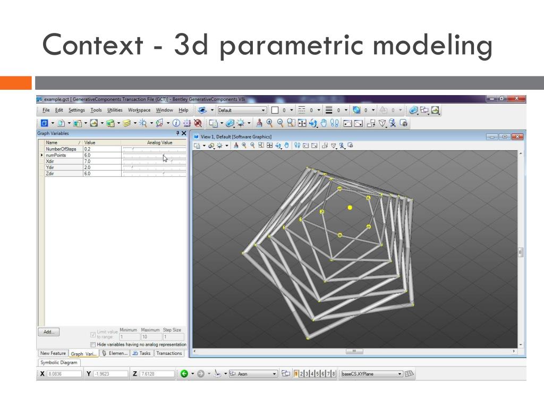Screen dimensions: 544x408
Task: Click the grid plane icon beside baseCS.XYPlane
Action: pyautogui.click(x=410, y=373)
